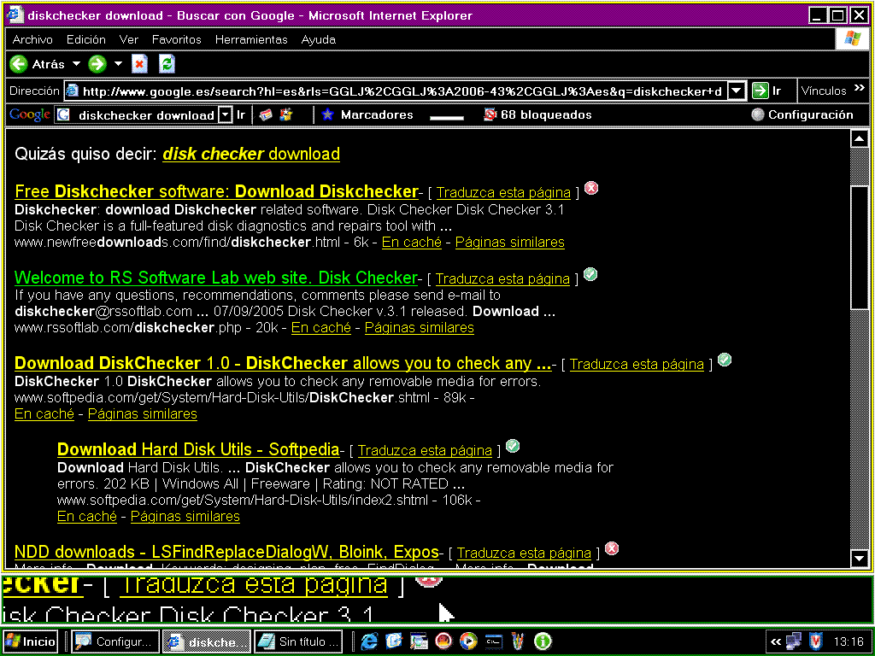
Task: Open Google Toolbar Configuración
Action: (802, 114)
